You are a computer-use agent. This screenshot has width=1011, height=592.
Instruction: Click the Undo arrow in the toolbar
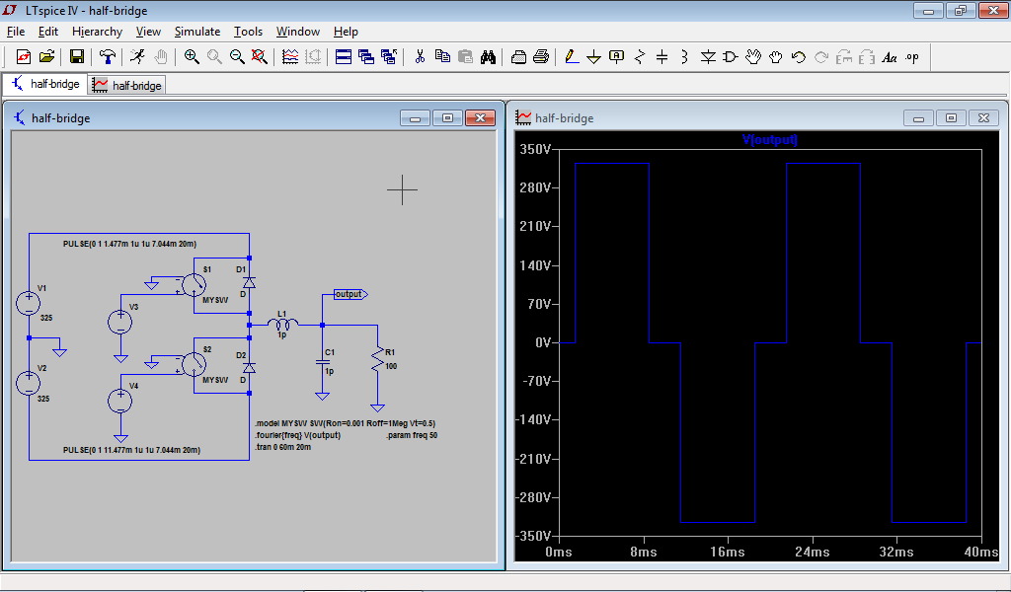[798, 57]
